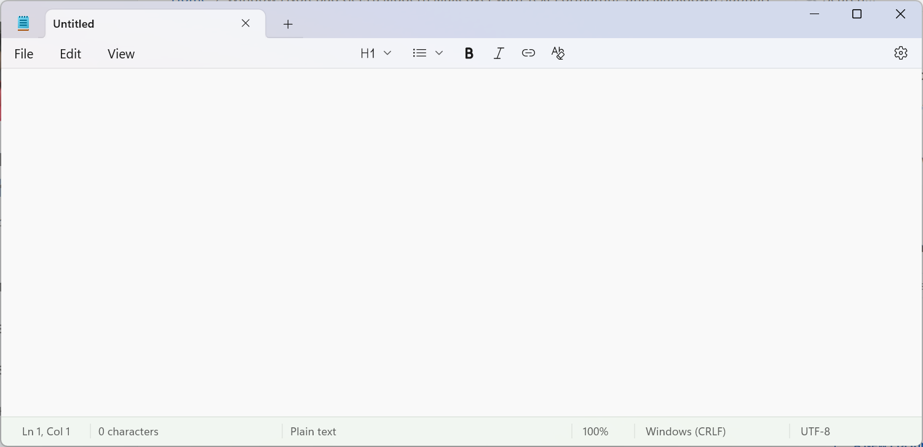Image resolution: width=923 pixels, height=447 pixels.
Task: Toggle italic formatting
Action: click(x=498, y=53)
